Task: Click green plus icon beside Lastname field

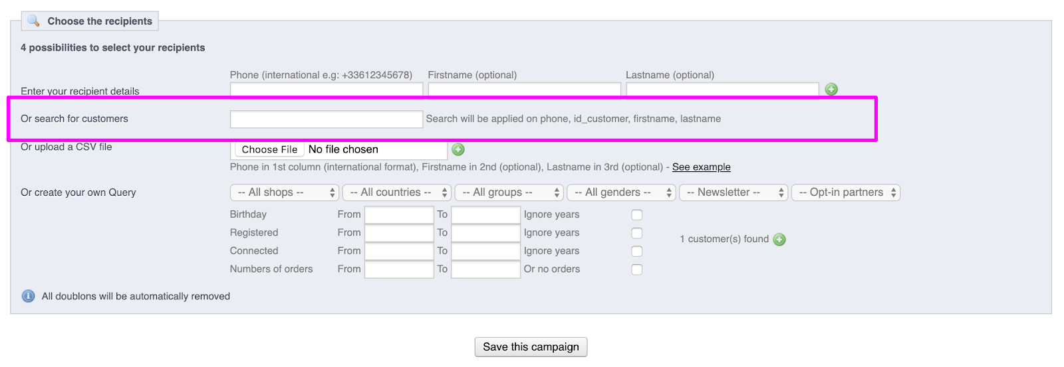Action: point(831,89)
